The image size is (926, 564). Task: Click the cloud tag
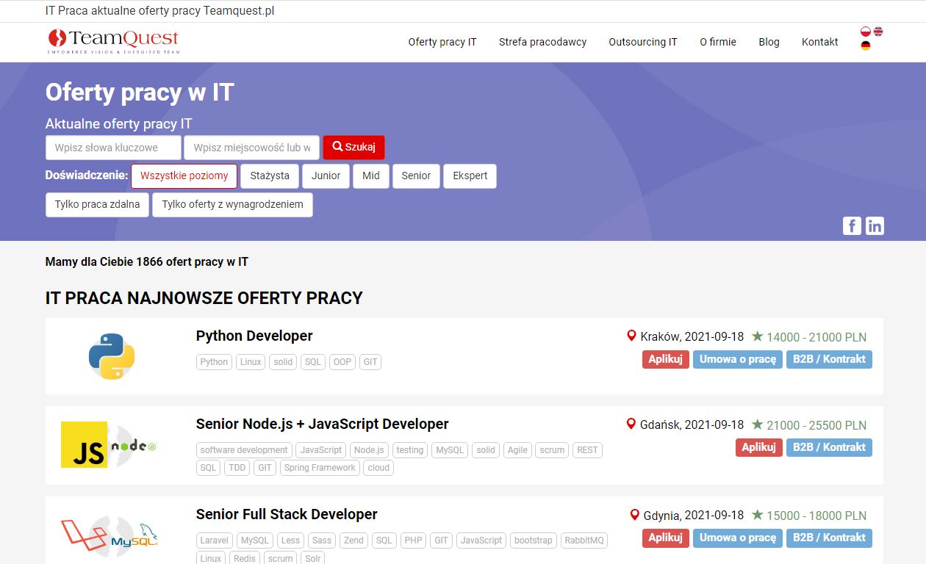click(378, 468)
